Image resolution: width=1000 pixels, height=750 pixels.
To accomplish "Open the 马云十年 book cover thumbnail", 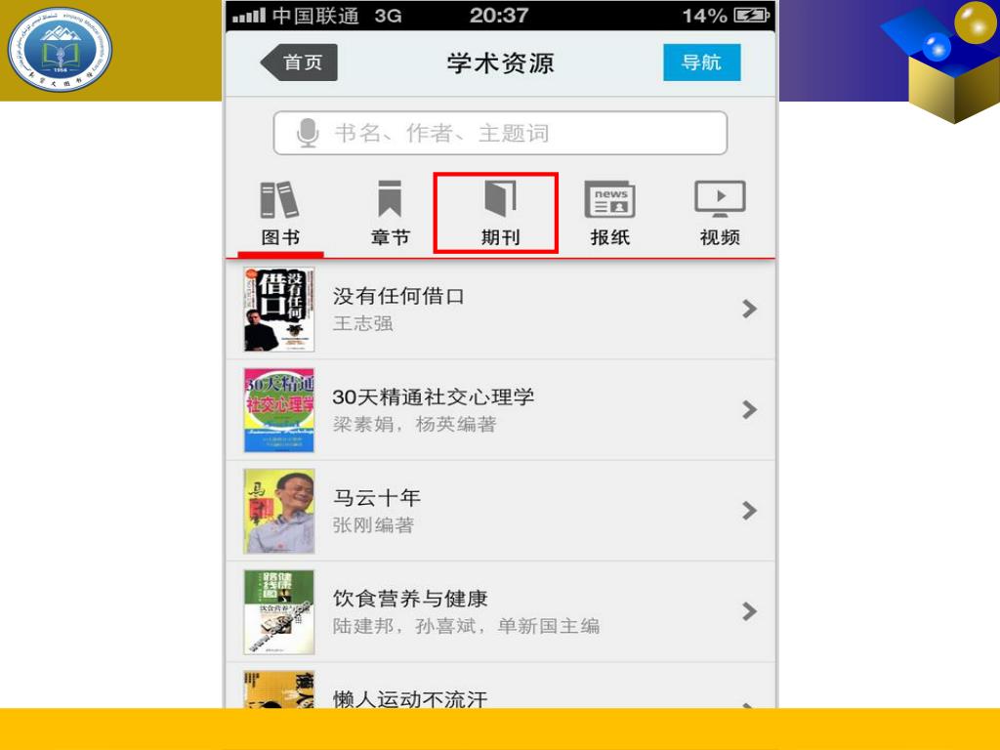I will pyautogui.click(x=279, y=511).
